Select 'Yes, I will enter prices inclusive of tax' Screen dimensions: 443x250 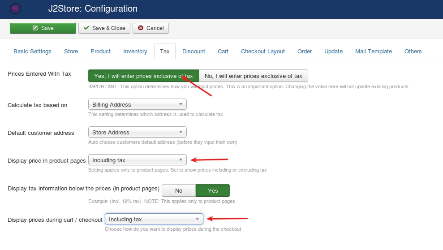(x=143, y=76)
